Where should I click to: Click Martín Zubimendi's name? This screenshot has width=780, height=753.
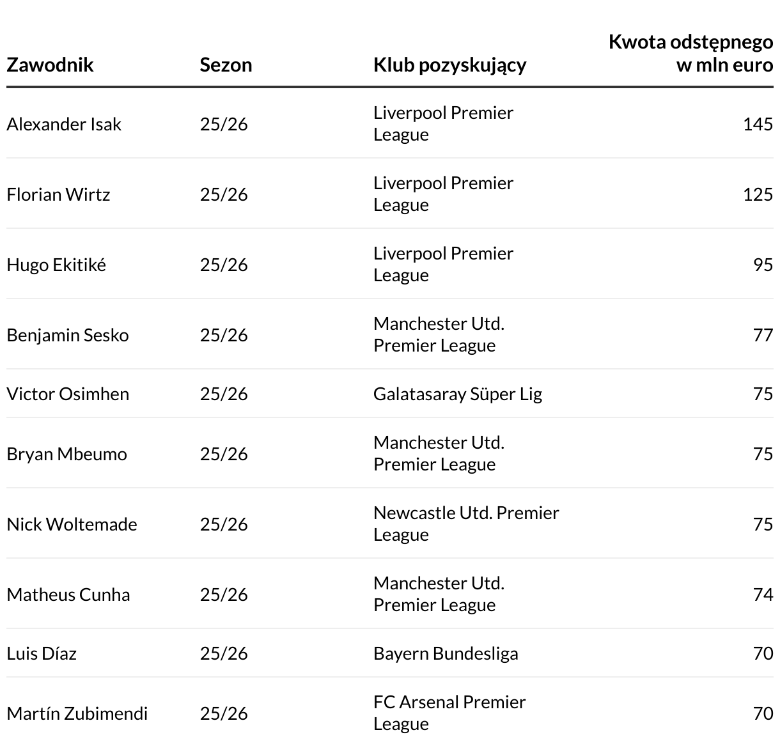click(x=77, y=713)
